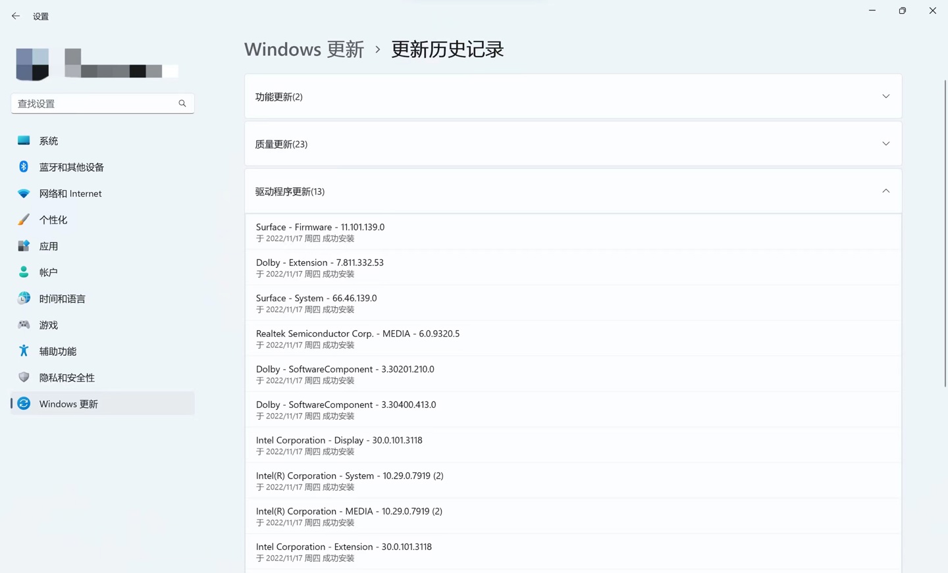Select Intel Corporation - Extension - 30.0.101.3118
Screen dimensions: 948x573
click(573, 551)
